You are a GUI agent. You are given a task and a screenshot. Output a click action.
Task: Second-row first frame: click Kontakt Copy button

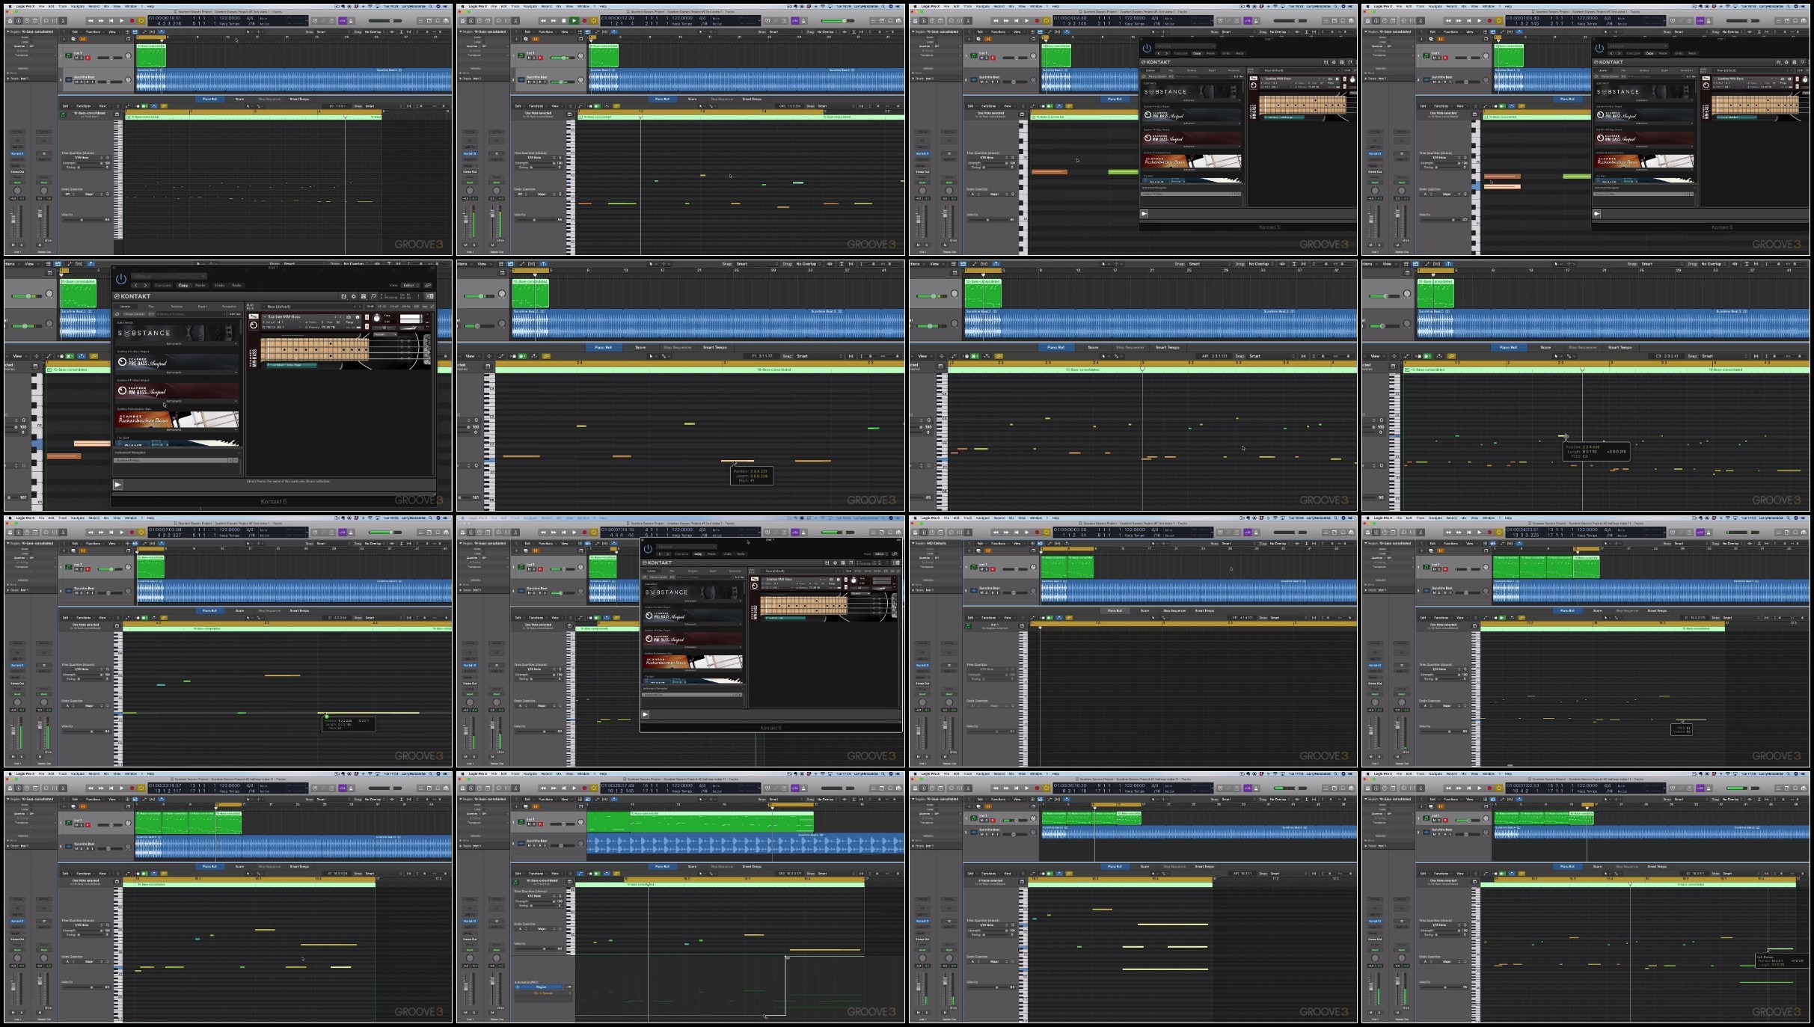[183, 285]
